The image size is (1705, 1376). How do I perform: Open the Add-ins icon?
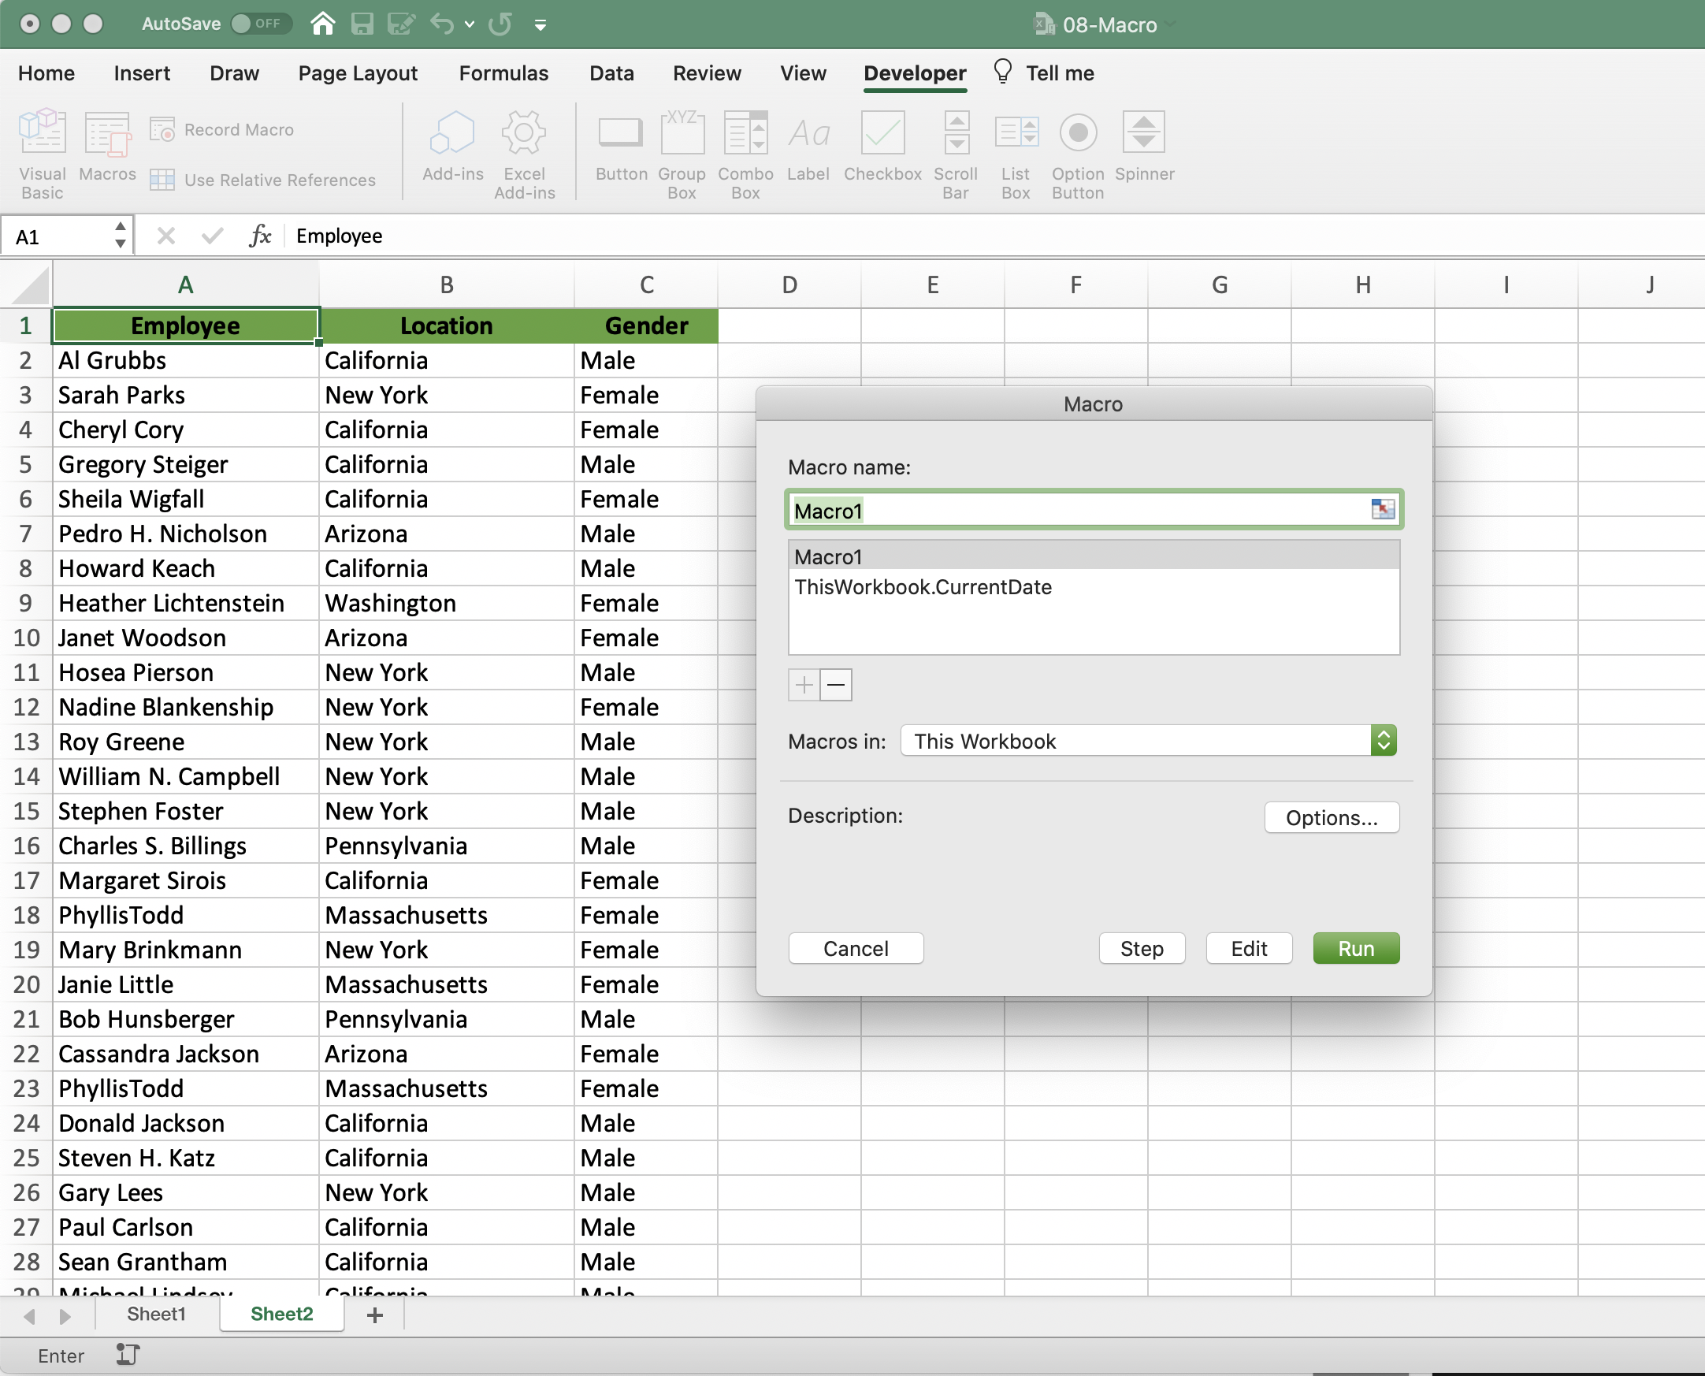tap(452, 145)
